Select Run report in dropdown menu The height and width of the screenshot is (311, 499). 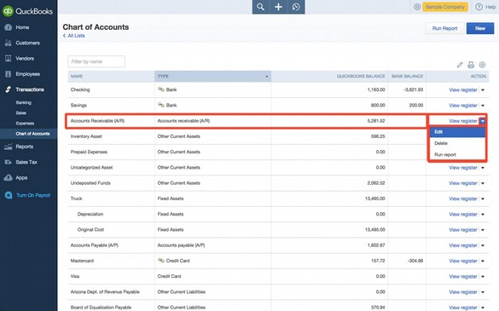457,154
